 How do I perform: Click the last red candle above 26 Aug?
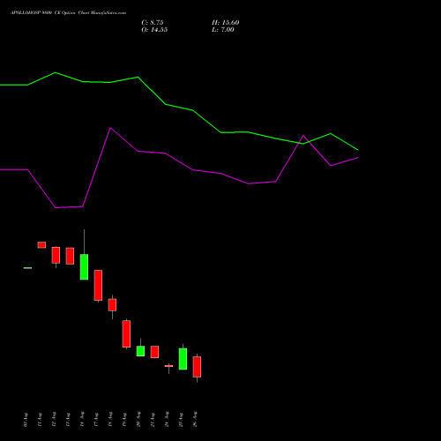tap(197, 367)
